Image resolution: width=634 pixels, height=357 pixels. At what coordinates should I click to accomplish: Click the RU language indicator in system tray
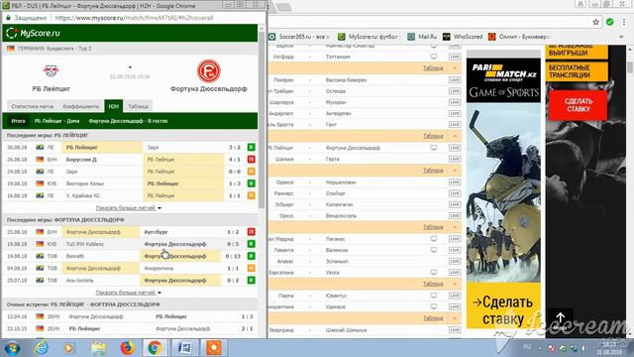click(527, 347)
